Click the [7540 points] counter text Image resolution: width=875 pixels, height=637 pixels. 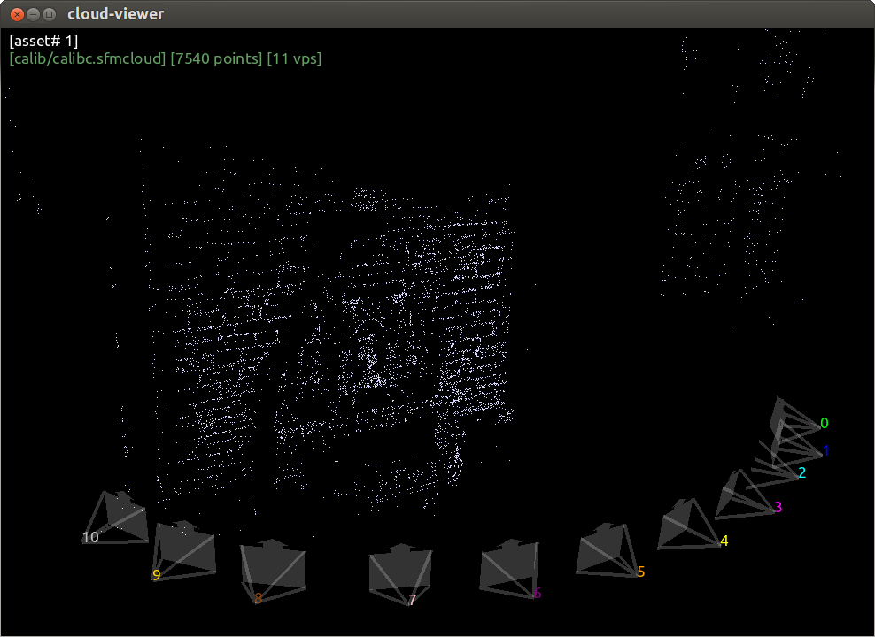tap(216, 58)
